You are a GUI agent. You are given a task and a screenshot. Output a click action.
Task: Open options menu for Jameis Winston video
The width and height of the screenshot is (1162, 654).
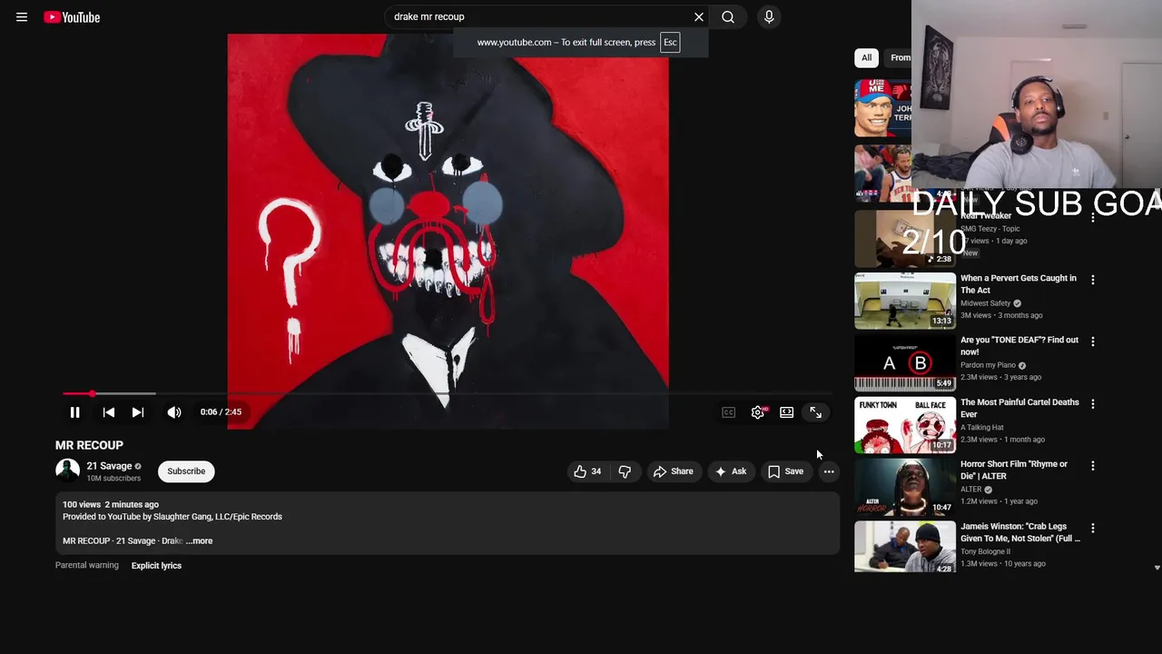(x=1093, y=528)
